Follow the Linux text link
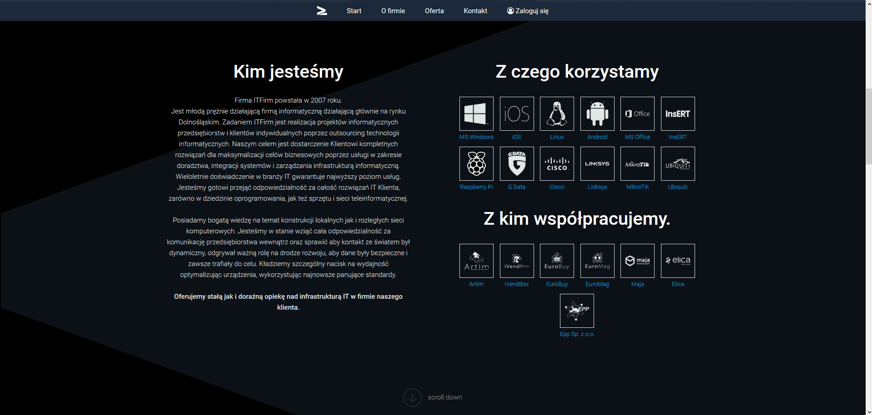This screenshot has height=415, width=872. (557, 137)
